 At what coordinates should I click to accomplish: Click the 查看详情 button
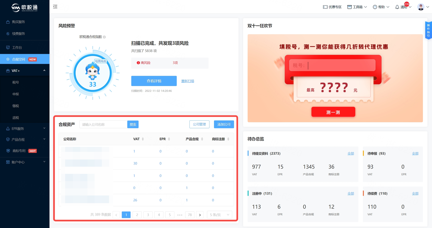pyautogui.click(x=154, y=81)
